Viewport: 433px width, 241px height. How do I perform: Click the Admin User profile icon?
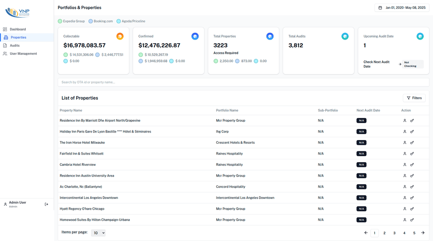click(x=5, y=204)
